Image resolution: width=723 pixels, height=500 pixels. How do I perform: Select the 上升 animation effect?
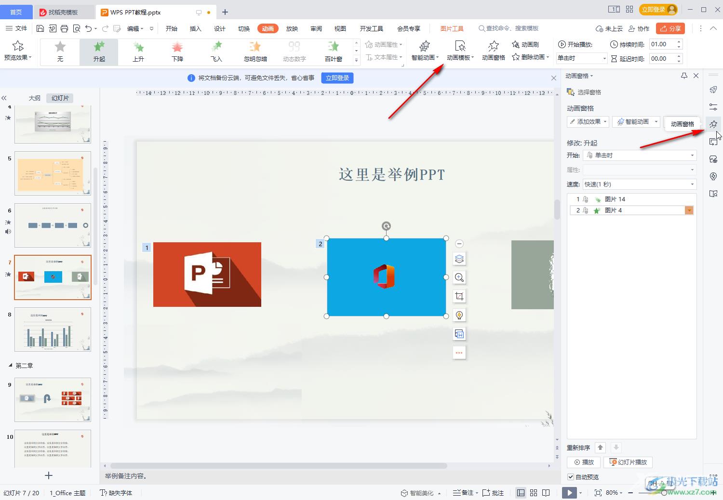coord(138,52)
